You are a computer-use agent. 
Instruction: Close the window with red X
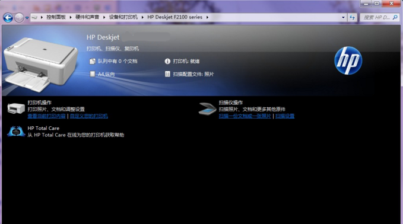click(392, 4)
